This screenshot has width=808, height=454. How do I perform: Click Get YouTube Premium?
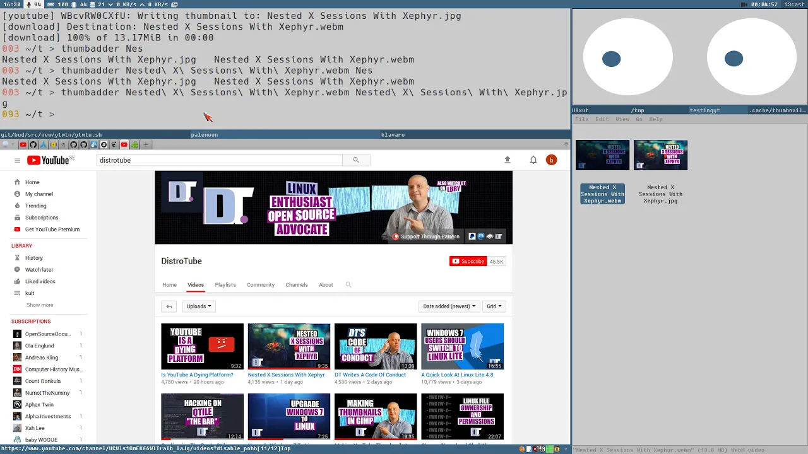[52, 230]
